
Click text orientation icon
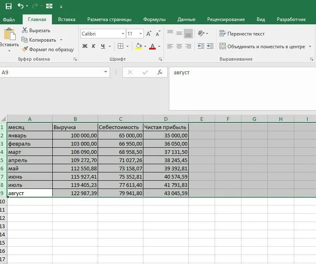tap(201, 33)
